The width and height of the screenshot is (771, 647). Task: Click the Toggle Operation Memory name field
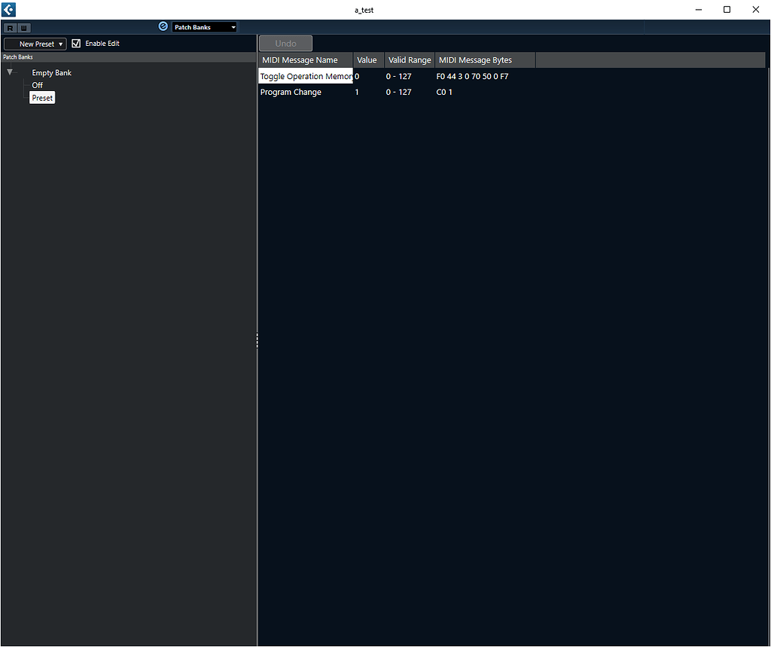(x=305, y=75)
